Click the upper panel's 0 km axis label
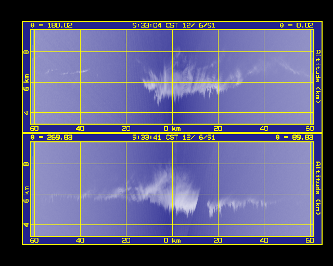Screen dimensions: 333x266 tap(172, 128)
